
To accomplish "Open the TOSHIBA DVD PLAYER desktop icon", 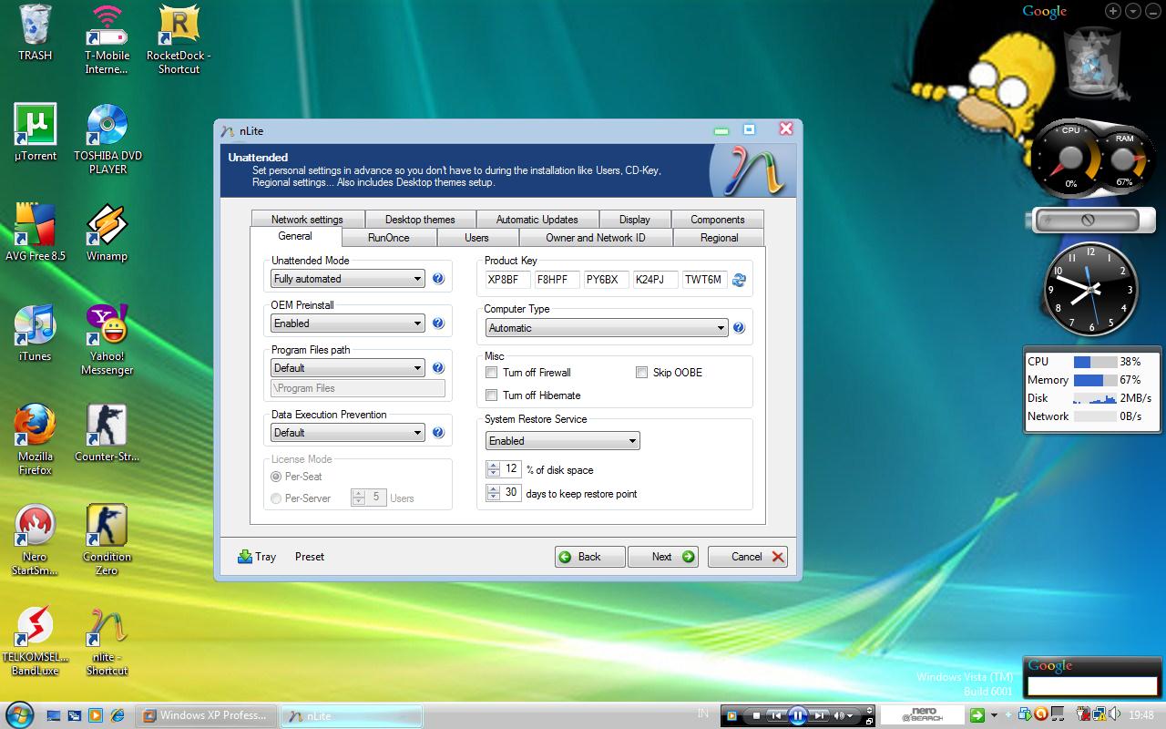I will click(107, 139).
